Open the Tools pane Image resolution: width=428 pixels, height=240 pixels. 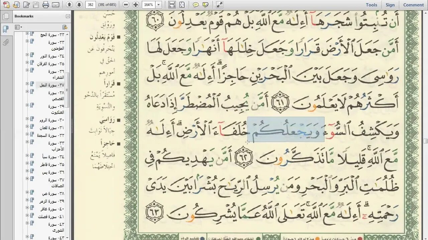[371, 5]
